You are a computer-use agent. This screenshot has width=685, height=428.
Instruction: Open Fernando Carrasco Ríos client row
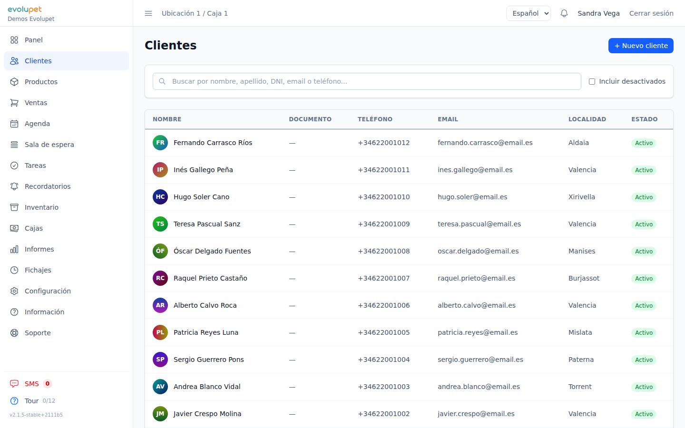[x=213, y=143]
